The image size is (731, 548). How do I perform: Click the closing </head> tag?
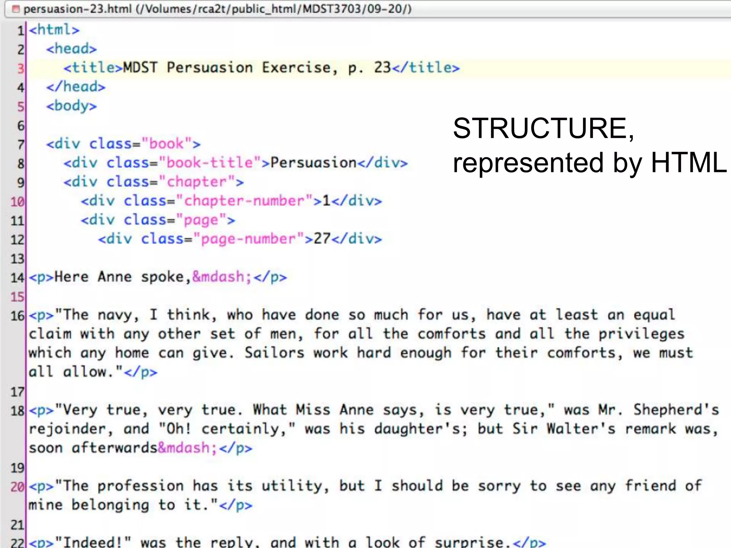coord(76,87)
